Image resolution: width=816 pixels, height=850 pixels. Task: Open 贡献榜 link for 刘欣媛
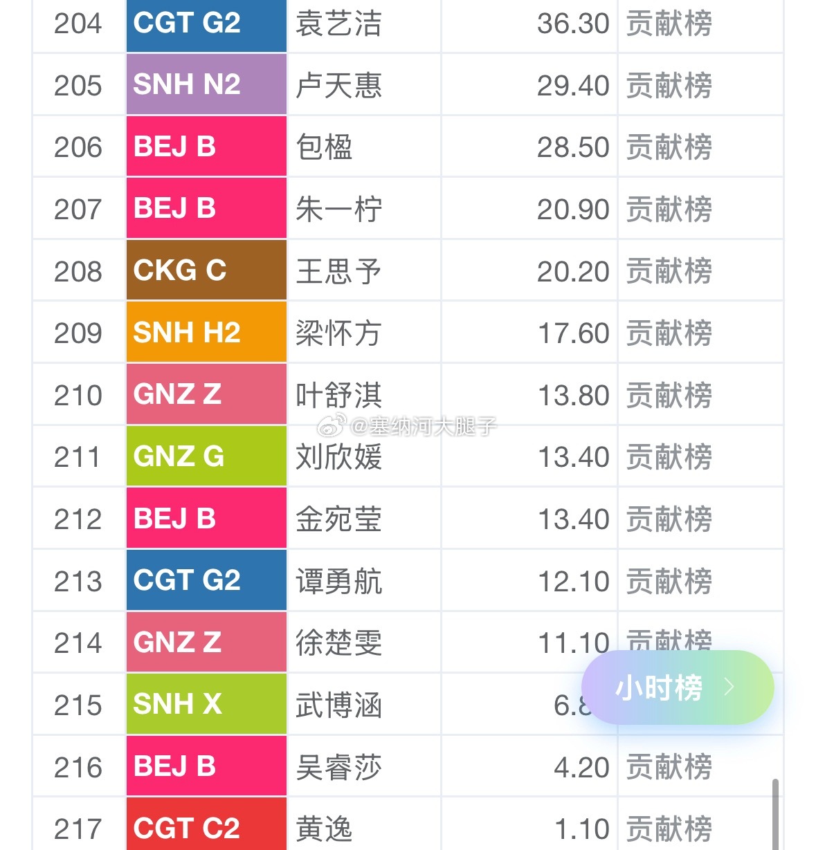click(x=669, y=456)
